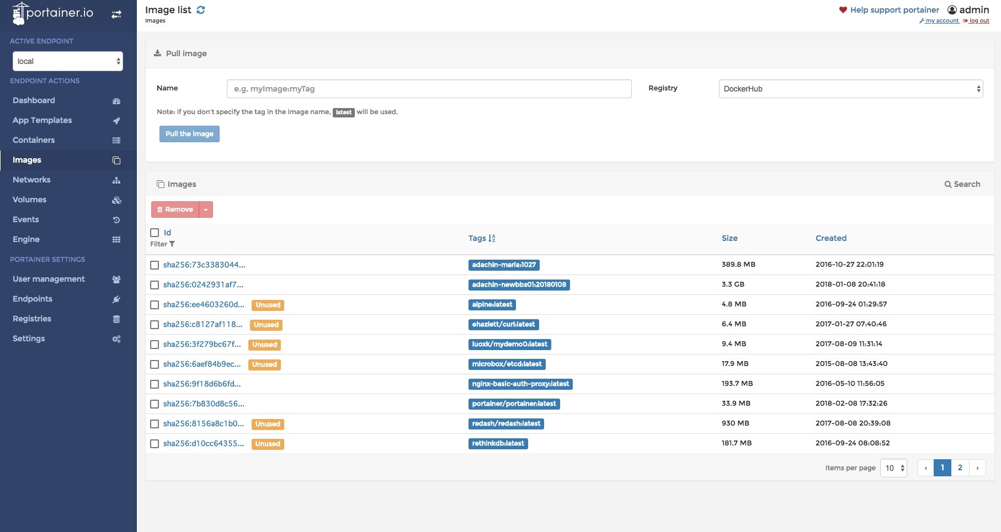The width and height of the screenshot is (1001, 532).
Task: Click the Dashboard gauge icon in sidebar
Action: tap(116, 101)
